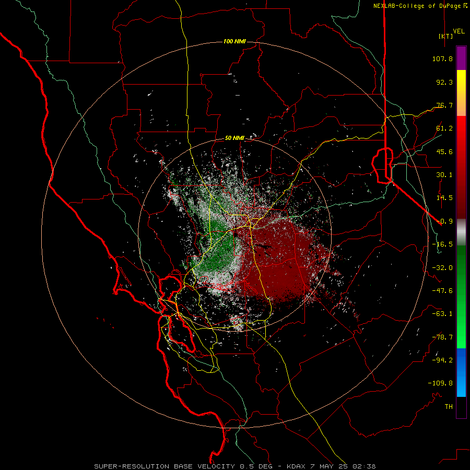Image resolution: width=470 pixels, height=470 pixels.
Task: Pick the red segment of the color bar
Action: coord(461,167)
